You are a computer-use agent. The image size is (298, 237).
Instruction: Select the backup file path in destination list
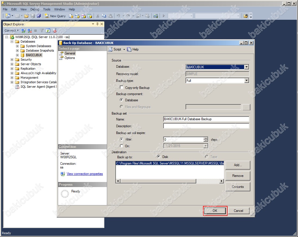click(x=170, y=163)
